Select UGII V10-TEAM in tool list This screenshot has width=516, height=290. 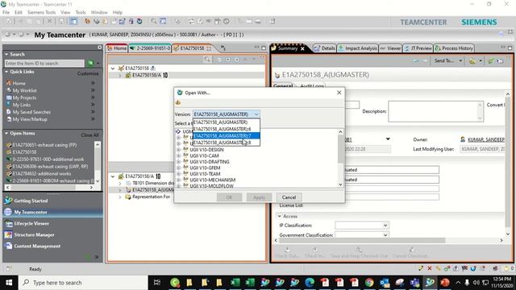tap(205, 174)
